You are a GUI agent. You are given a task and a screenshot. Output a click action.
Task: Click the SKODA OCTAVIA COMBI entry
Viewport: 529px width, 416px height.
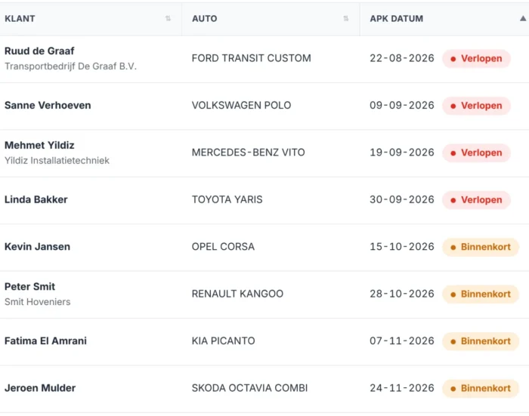coord(249,388)
